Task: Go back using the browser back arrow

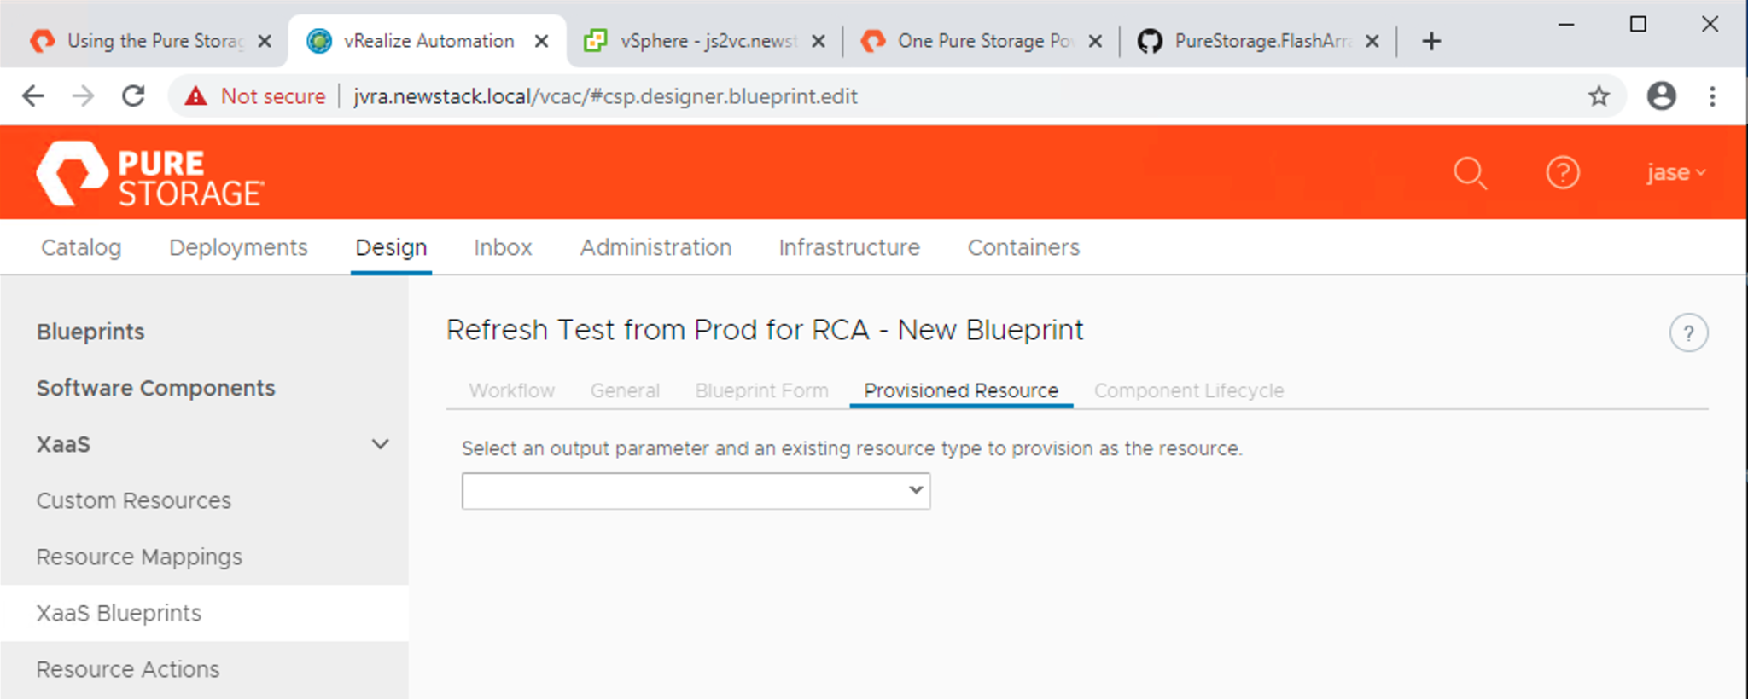Action: coord(33,96)
